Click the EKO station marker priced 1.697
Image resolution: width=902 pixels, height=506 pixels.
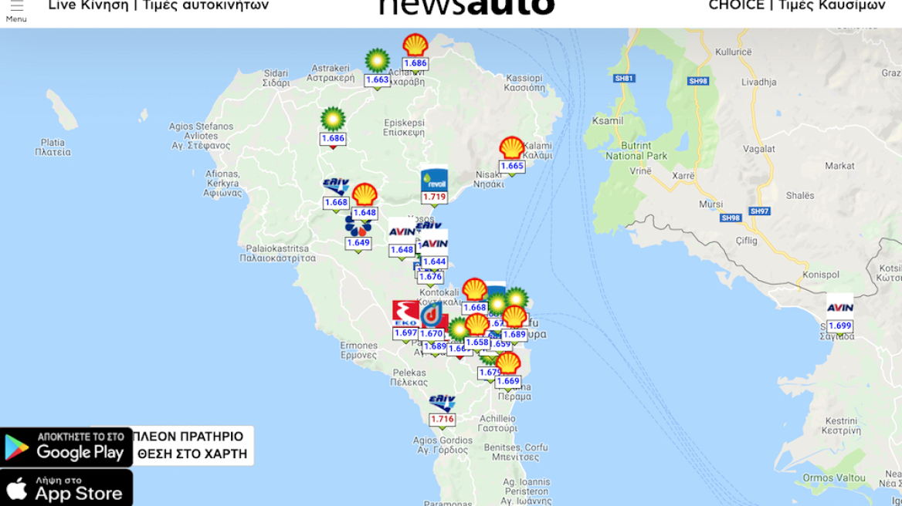(x=405, y=314)
